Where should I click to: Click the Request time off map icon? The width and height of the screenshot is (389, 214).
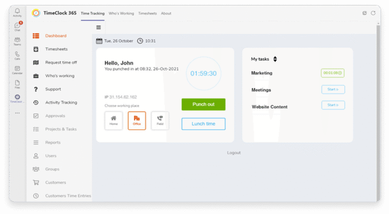click(x=36, y=62)
